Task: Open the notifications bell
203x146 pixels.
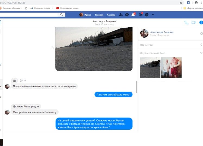Action: coord(133,15)
